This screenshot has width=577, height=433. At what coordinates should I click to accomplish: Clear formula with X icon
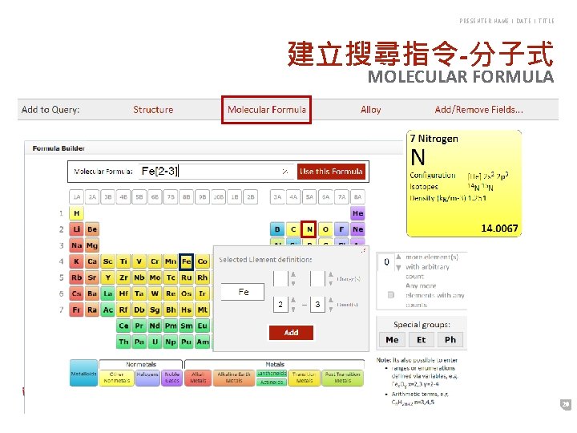(284, 172)
